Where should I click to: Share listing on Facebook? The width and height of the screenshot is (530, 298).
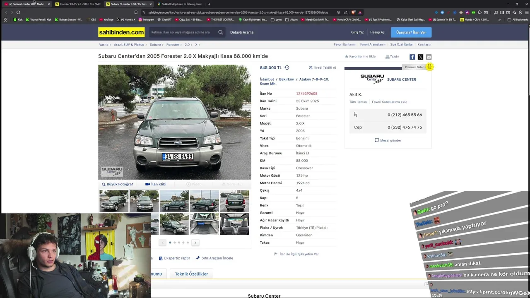click(x=412, y=57)
